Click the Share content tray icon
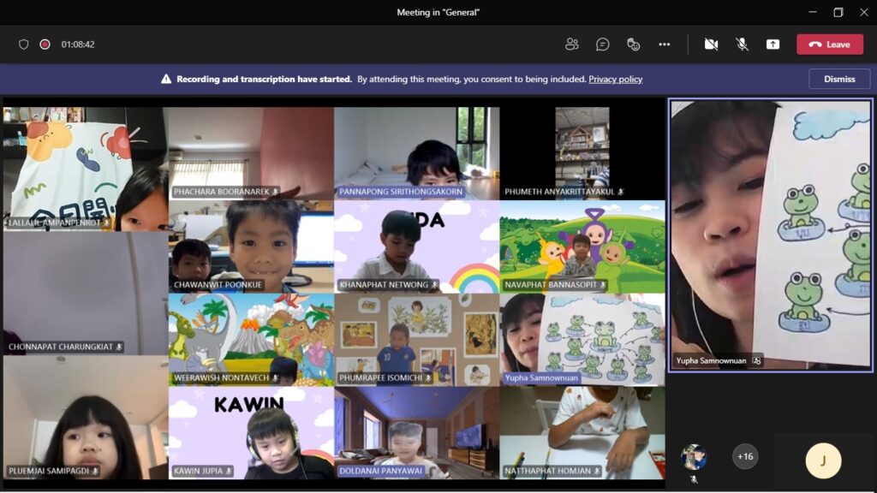This screenshot has height=493, width=877. pyautogui.click(x=773, y=45)
